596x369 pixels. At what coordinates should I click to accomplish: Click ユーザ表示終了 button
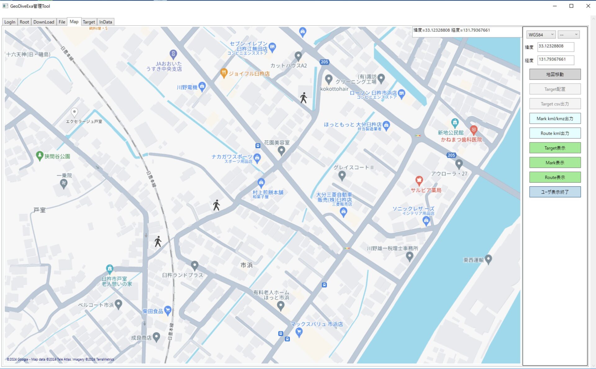tap(555, 192)
